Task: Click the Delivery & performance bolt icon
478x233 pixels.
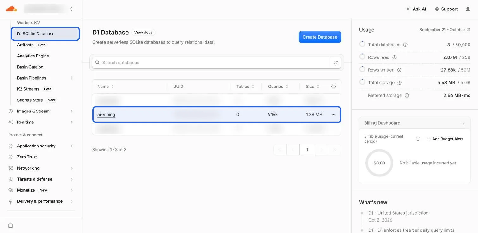Action: [11, 201]
